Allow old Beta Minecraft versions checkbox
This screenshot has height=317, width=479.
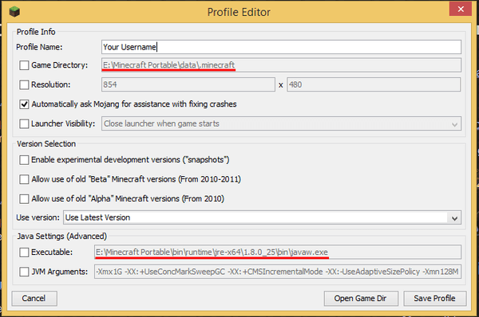pyautogui.click(x=24, y=179)
